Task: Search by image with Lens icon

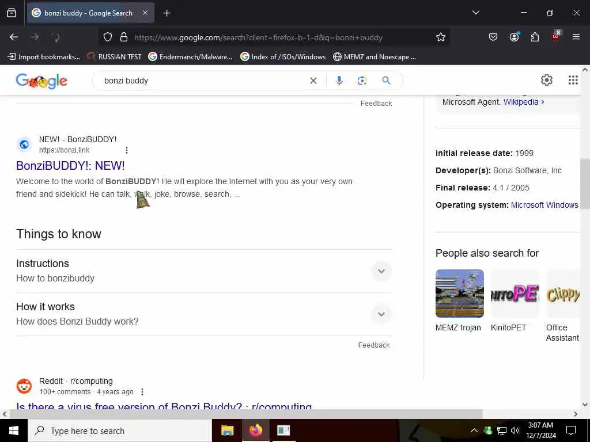Action: pos(362,81)
